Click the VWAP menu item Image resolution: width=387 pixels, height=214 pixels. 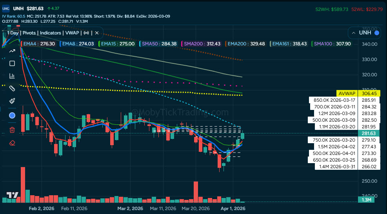coord(73,33)
